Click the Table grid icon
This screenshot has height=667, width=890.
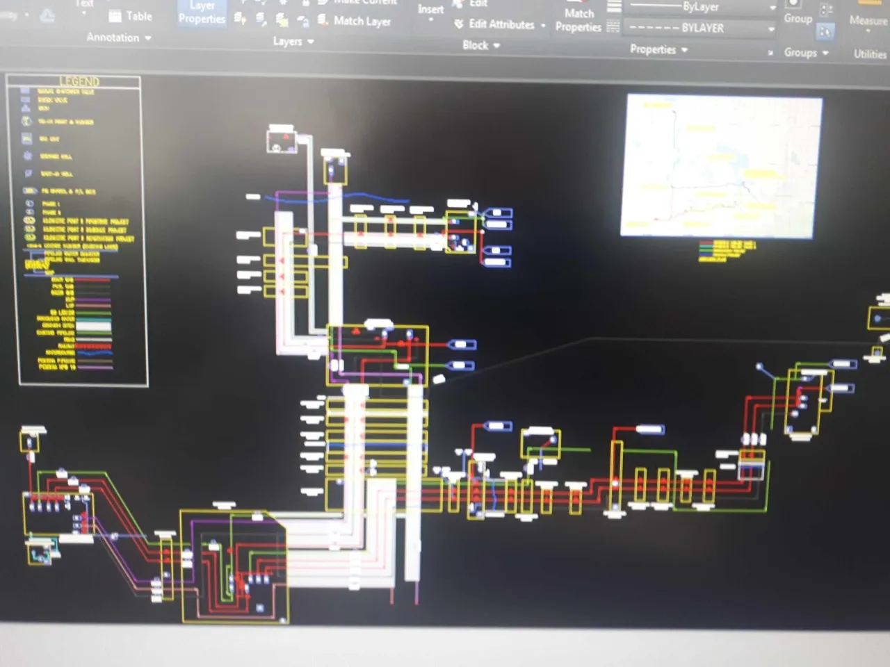(x=115, y=16)
